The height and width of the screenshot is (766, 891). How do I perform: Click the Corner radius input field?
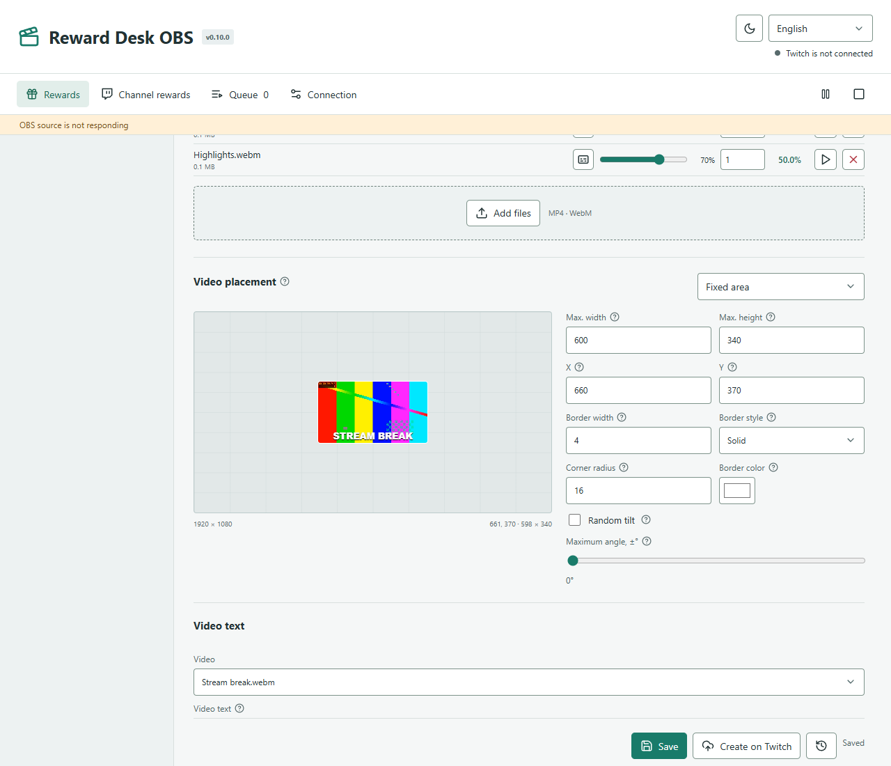pyautogui.click(x=638, y=491)
